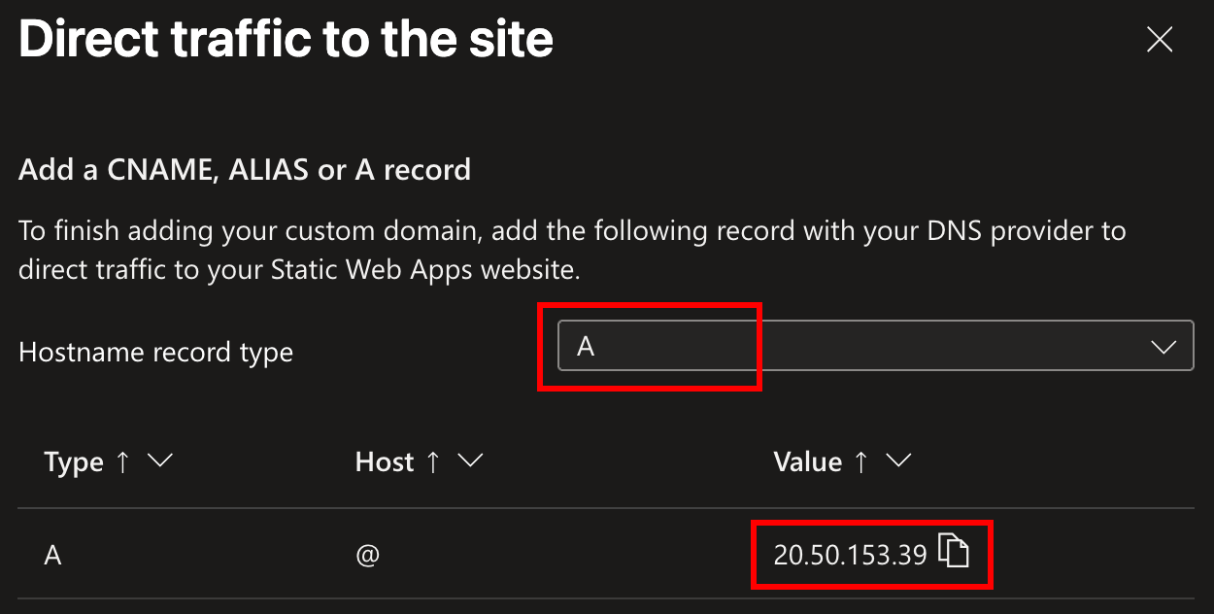
Task: Expand the Type column options chevron
Action: (x=159, y=460)
